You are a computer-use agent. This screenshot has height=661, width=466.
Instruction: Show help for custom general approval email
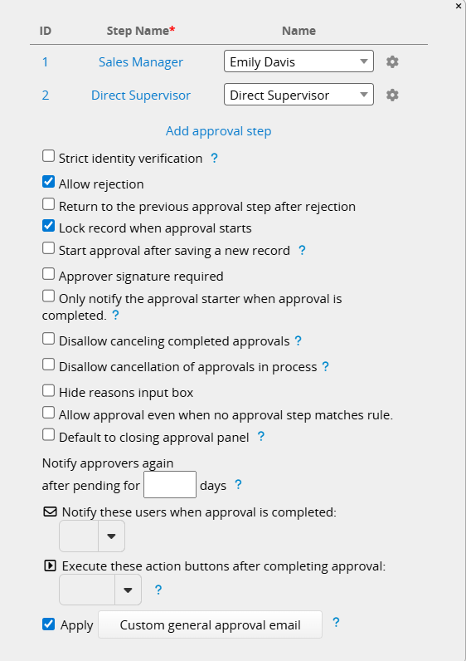click(x=336, y=622)
